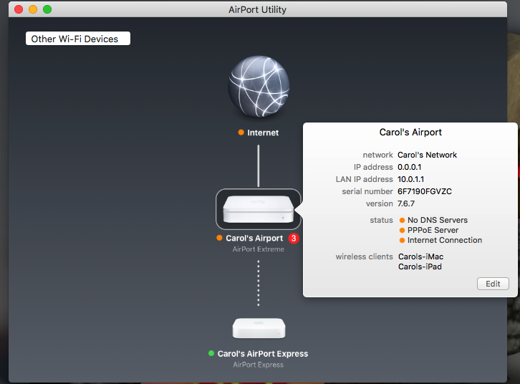The width and height of the screenshot is (520, 384).
Task: Click the AirPort Utility window title
Action: 257,9
